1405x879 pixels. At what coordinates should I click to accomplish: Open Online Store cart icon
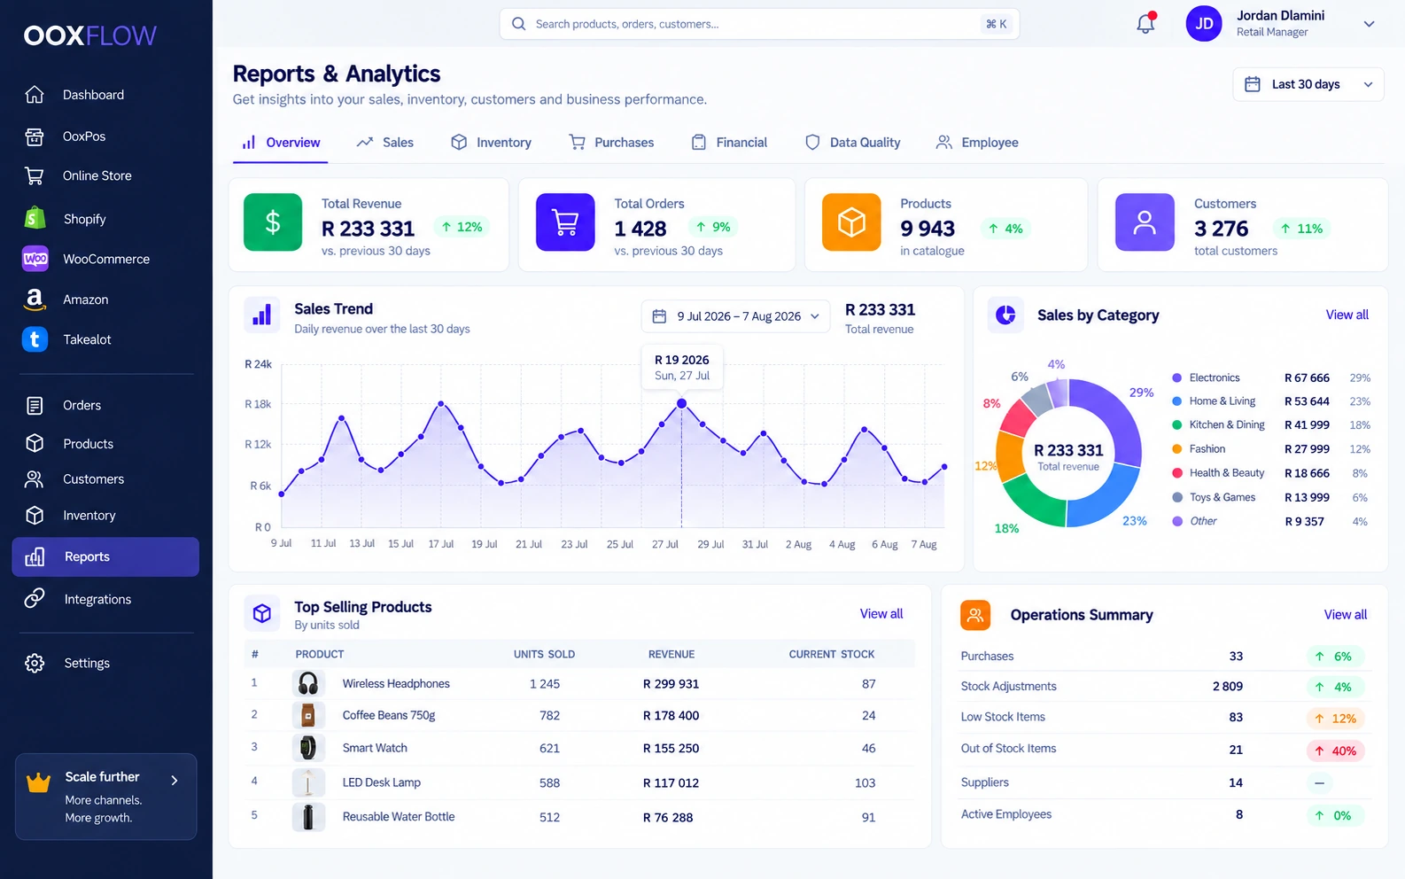coord(35,175)
